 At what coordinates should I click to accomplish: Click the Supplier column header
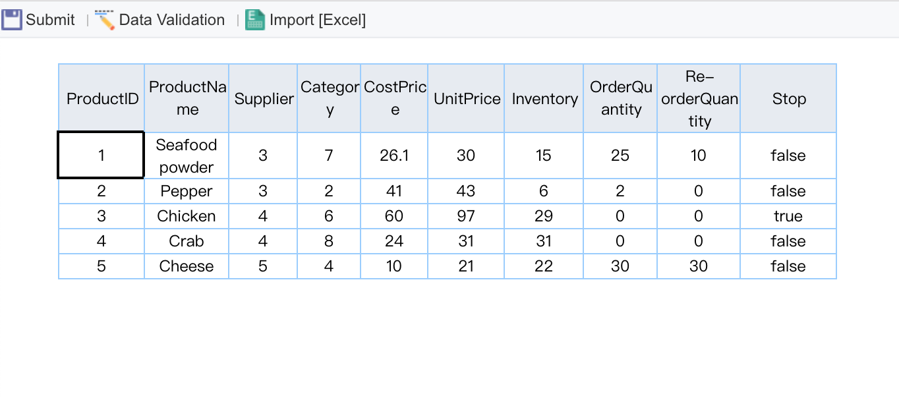coord(263,98)
